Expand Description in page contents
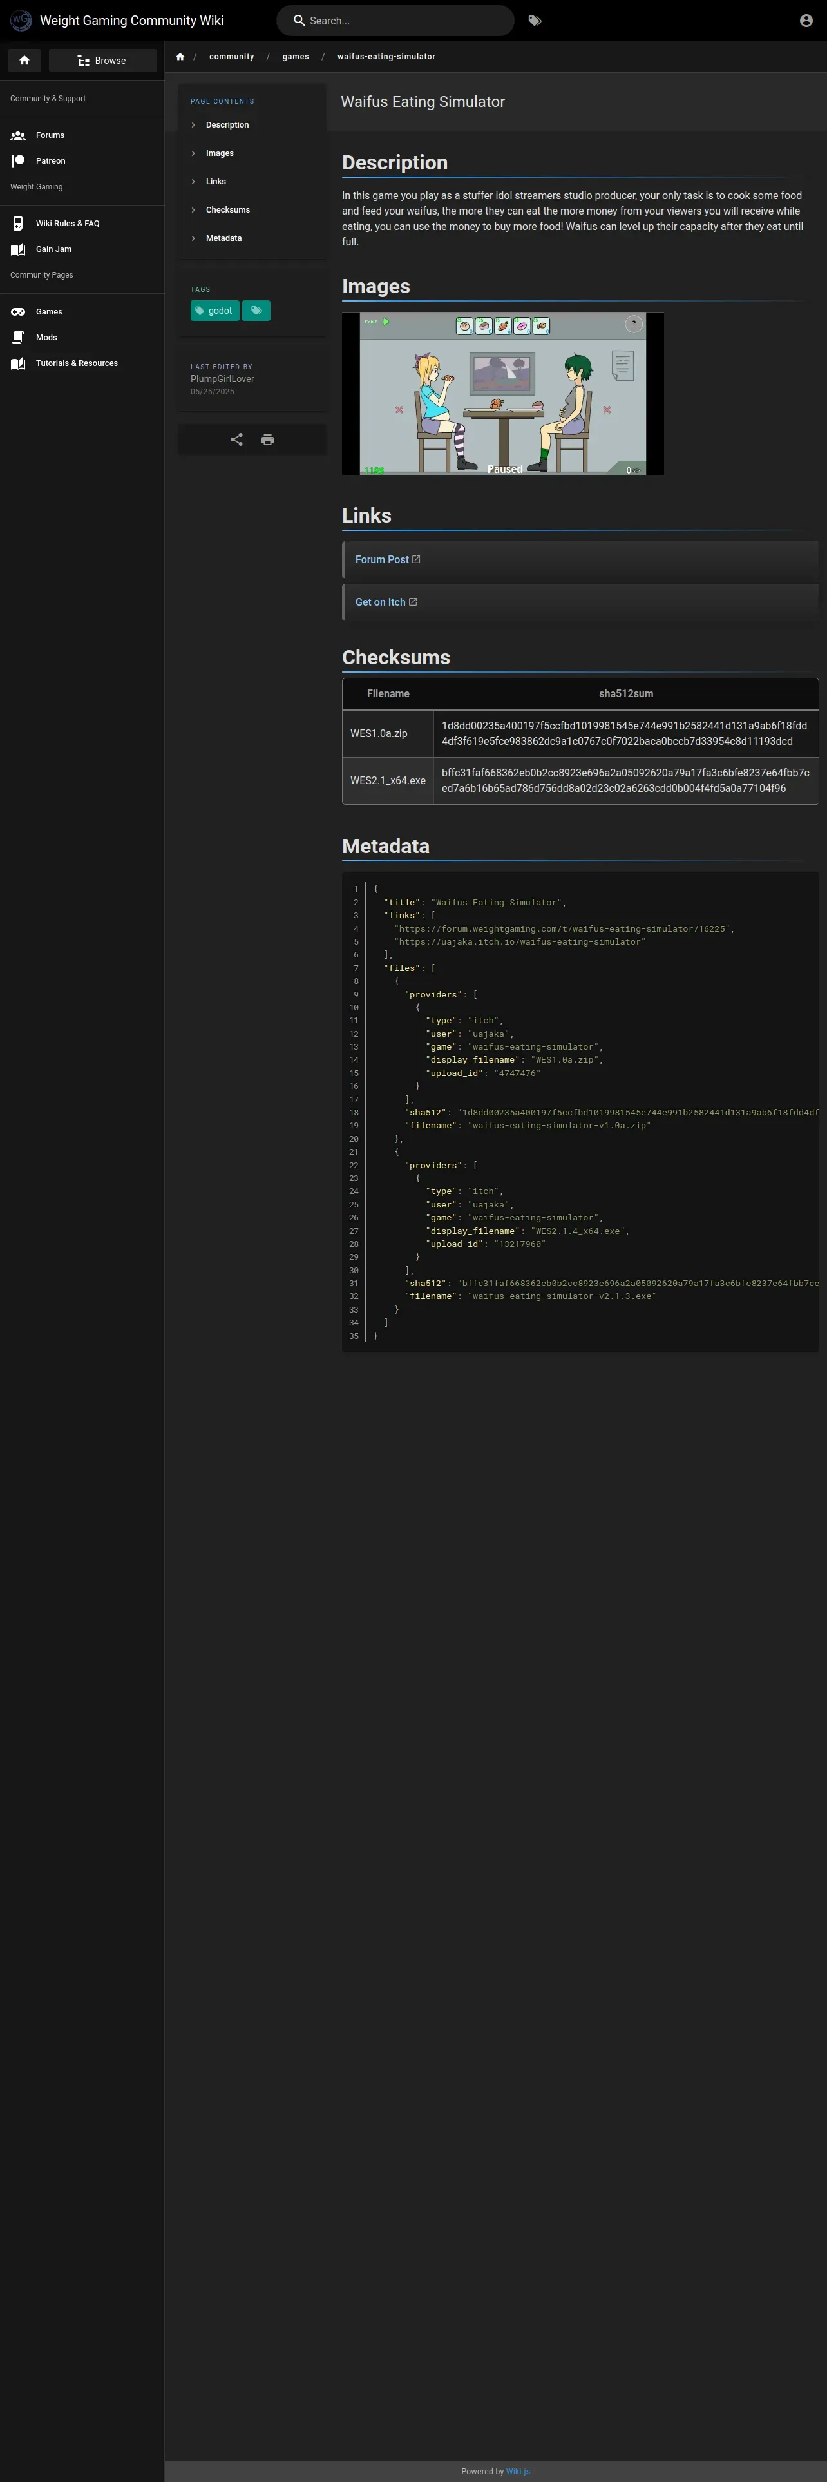 pyautogui.click(x=226, y=125)
